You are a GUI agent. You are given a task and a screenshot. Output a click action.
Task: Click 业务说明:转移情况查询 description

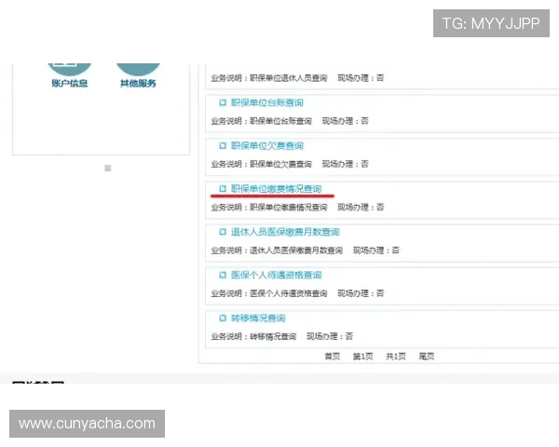point(253,337)
